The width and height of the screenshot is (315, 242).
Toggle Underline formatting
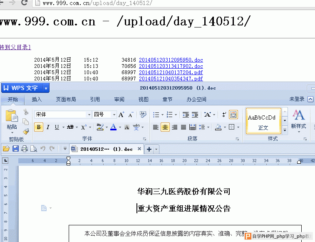(57, 127)
